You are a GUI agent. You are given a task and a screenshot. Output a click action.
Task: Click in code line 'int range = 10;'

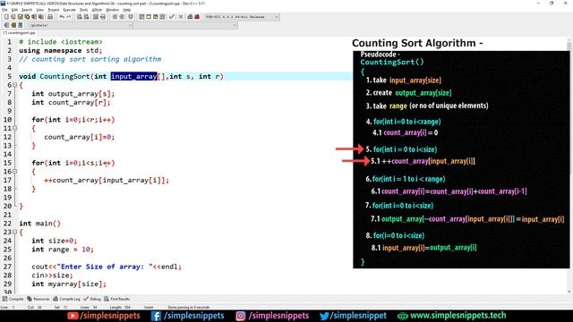pos(63,250)
